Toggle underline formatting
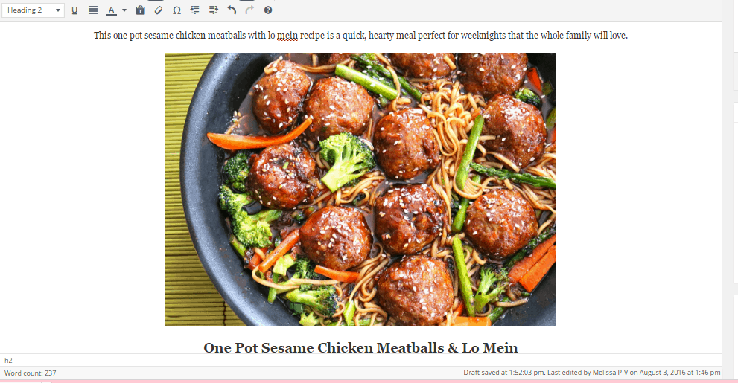This screenshot has width=738, height=383. coord(74,10)
